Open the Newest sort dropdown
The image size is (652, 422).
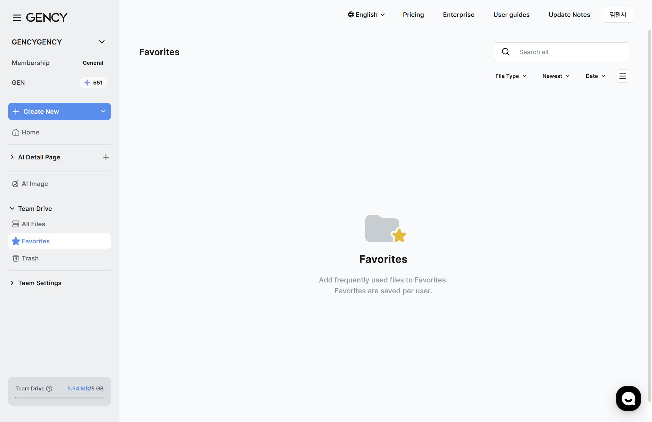tap(556, 76)
